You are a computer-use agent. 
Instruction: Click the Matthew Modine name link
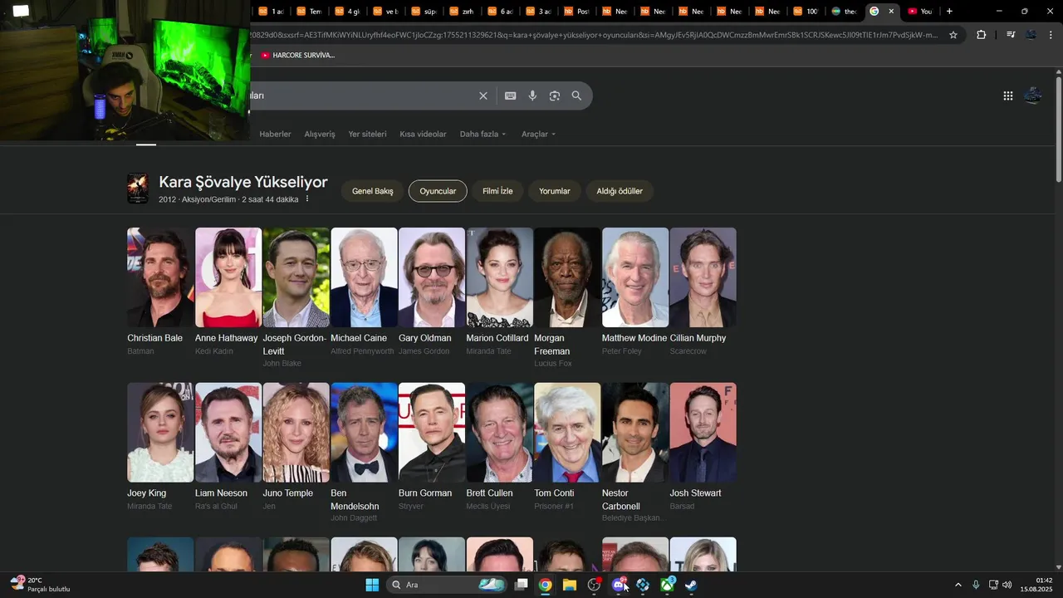click(634, 338)
